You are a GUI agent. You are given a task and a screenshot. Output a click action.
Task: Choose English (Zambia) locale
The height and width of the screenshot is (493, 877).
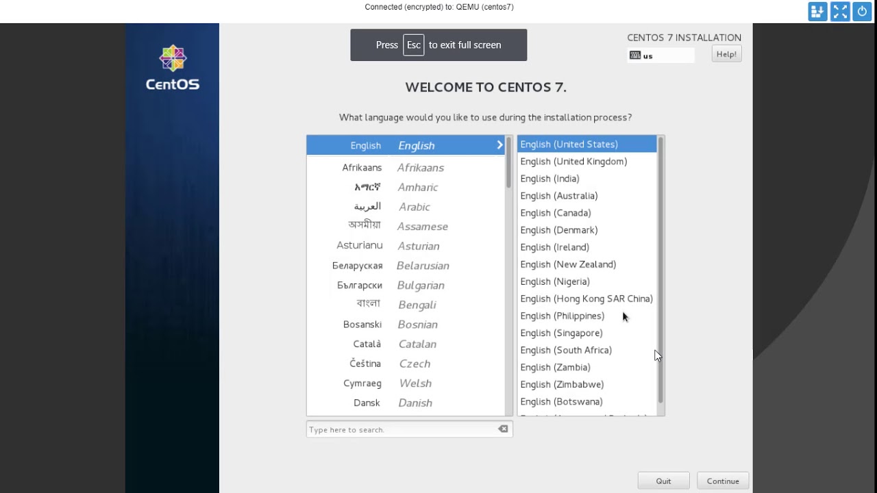pos(587,367)
